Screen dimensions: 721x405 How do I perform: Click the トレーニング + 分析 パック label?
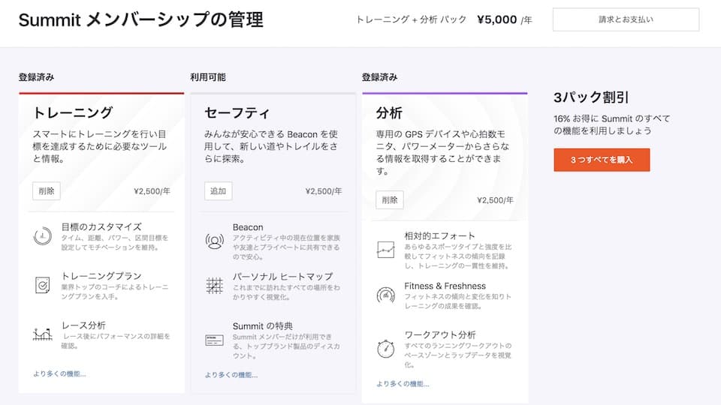pos(411,19)
